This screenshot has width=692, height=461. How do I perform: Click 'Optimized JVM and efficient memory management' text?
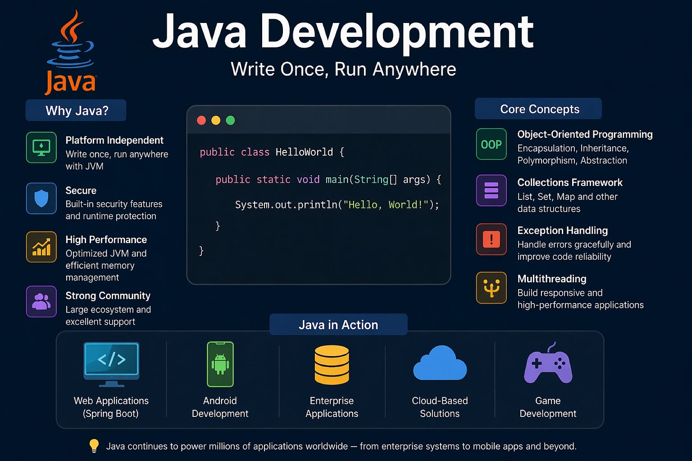tap(106, 266)
